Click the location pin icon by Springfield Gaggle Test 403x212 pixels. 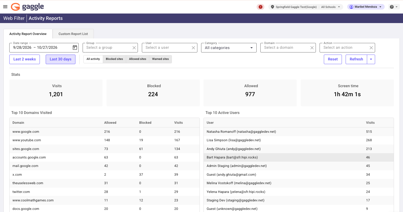(272, 7)
